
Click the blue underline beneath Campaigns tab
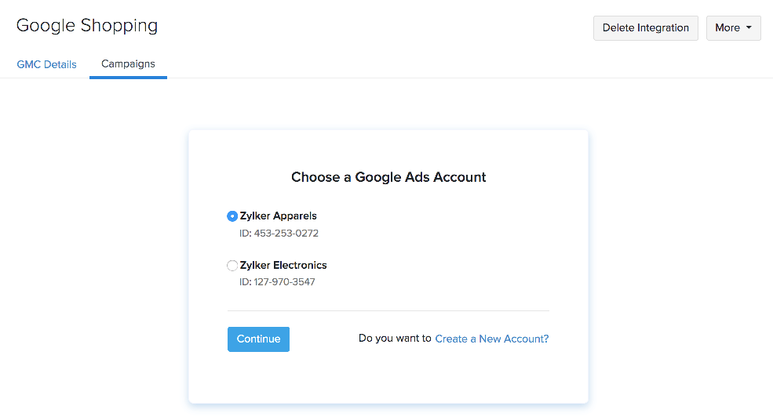(x=128, y=78)
